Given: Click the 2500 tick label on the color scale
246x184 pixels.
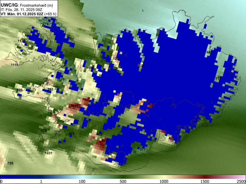Looking at the screenshot, I should tap(241, 181).
